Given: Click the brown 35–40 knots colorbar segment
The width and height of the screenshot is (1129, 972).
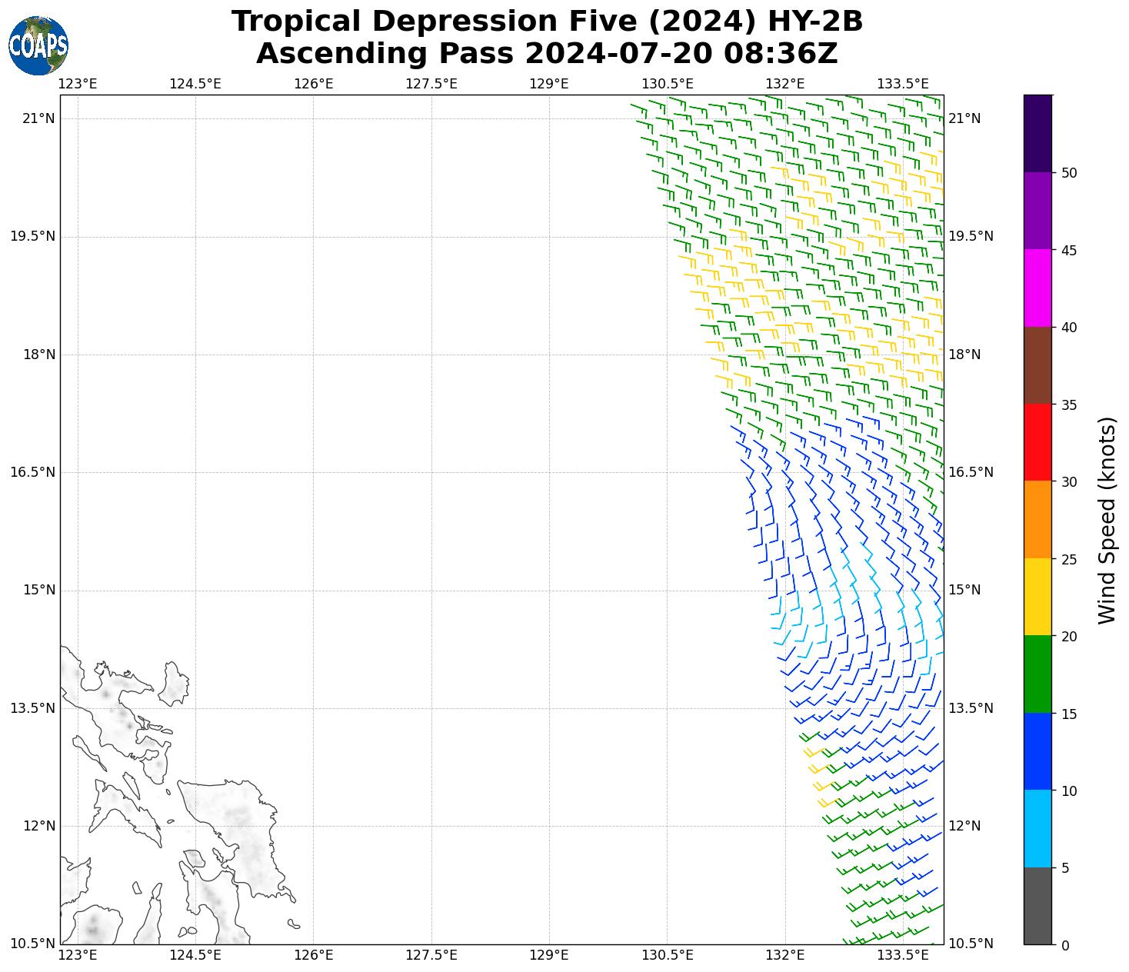Looking at the screenshot, I should pyautogui.click(x=1037, y=365).
